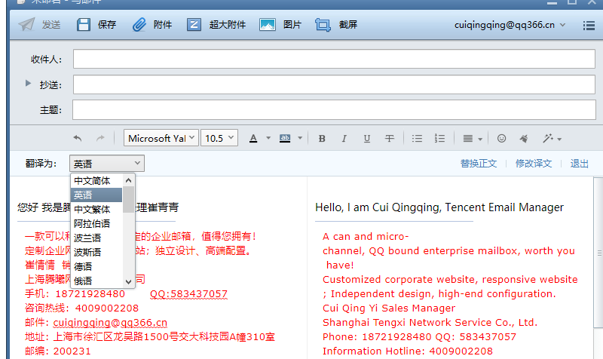This screenshot has height=359, width=603.
Task: Toggle underline formatting
Action: click(x=367, y=139)
